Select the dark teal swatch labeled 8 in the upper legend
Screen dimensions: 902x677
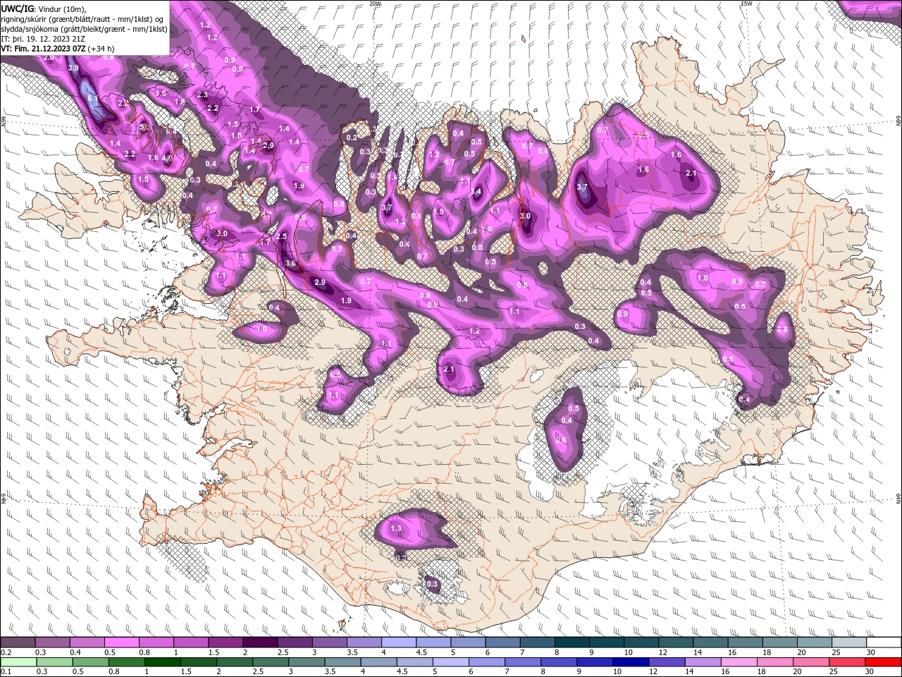click(x=572, y=642)
